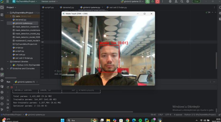Open the Git tool window icon
221x122 pixels.
[2, 110]
